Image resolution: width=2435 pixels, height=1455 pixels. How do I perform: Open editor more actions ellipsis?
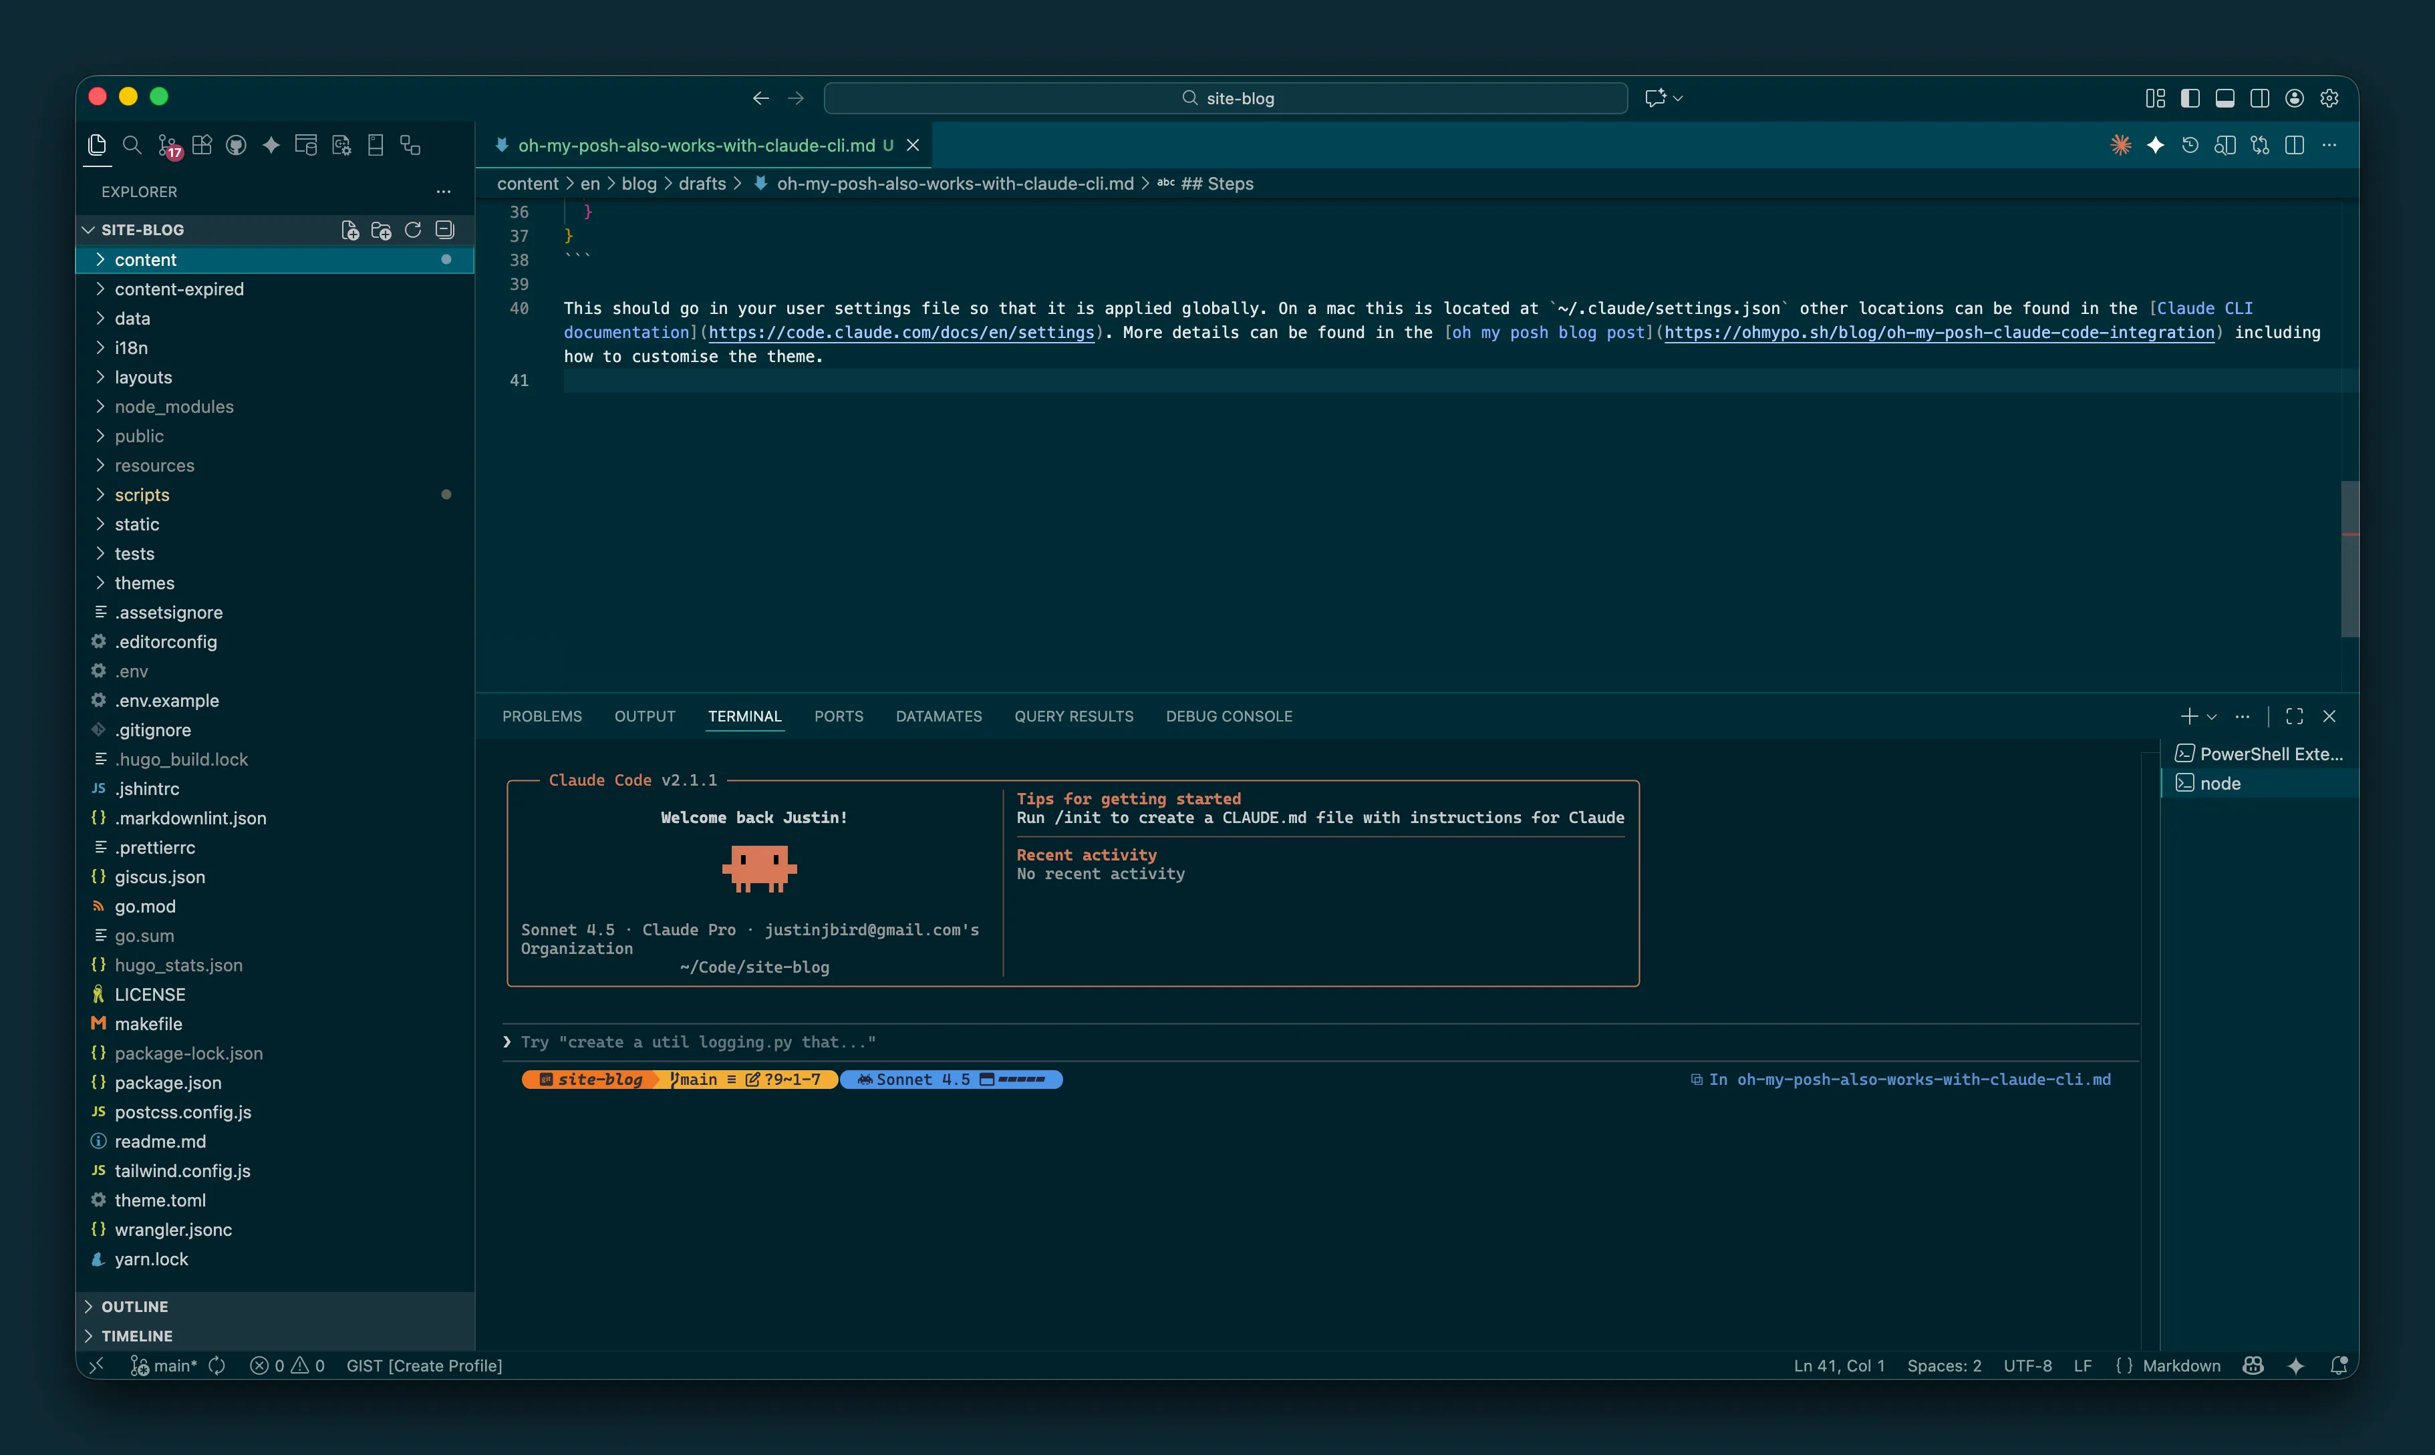click(2329, 145)
